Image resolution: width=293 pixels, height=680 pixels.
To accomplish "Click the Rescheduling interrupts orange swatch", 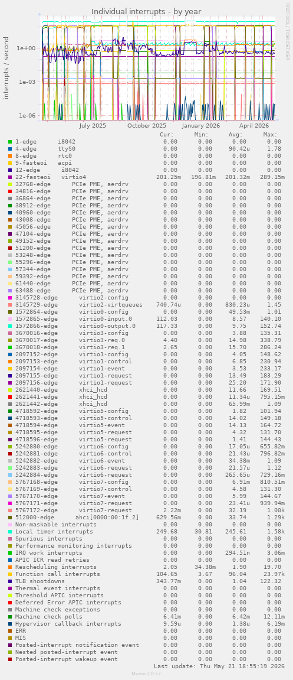I will (10, 567).
